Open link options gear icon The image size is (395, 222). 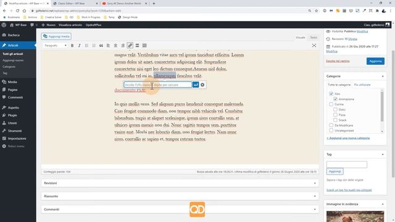pyautogui.click(x=202, y=85)
